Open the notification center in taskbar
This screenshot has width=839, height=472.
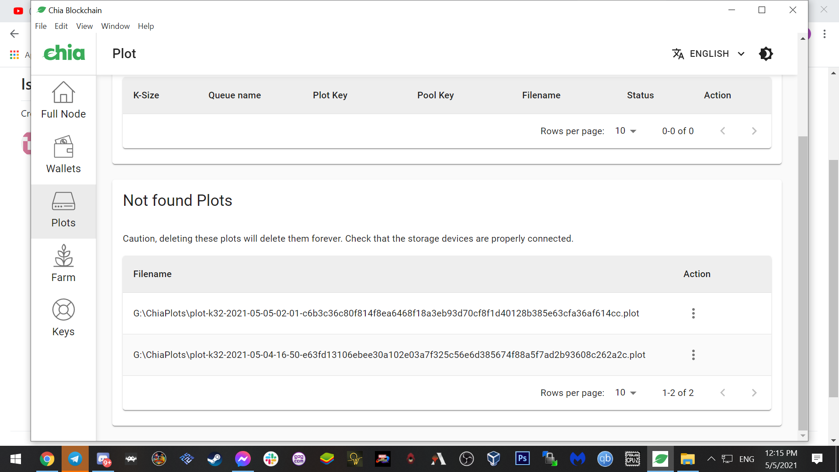click(x=817, y=459)
